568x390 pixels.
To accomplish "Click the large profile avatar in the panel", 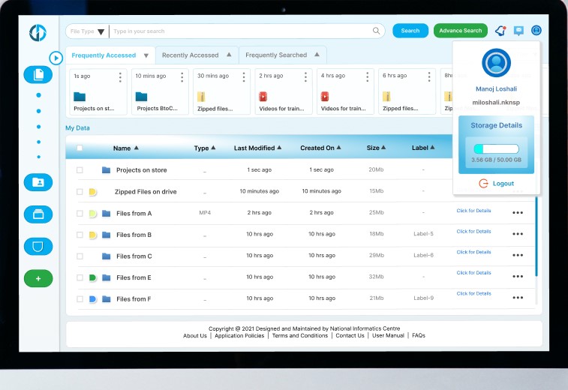I will (496, 63).
